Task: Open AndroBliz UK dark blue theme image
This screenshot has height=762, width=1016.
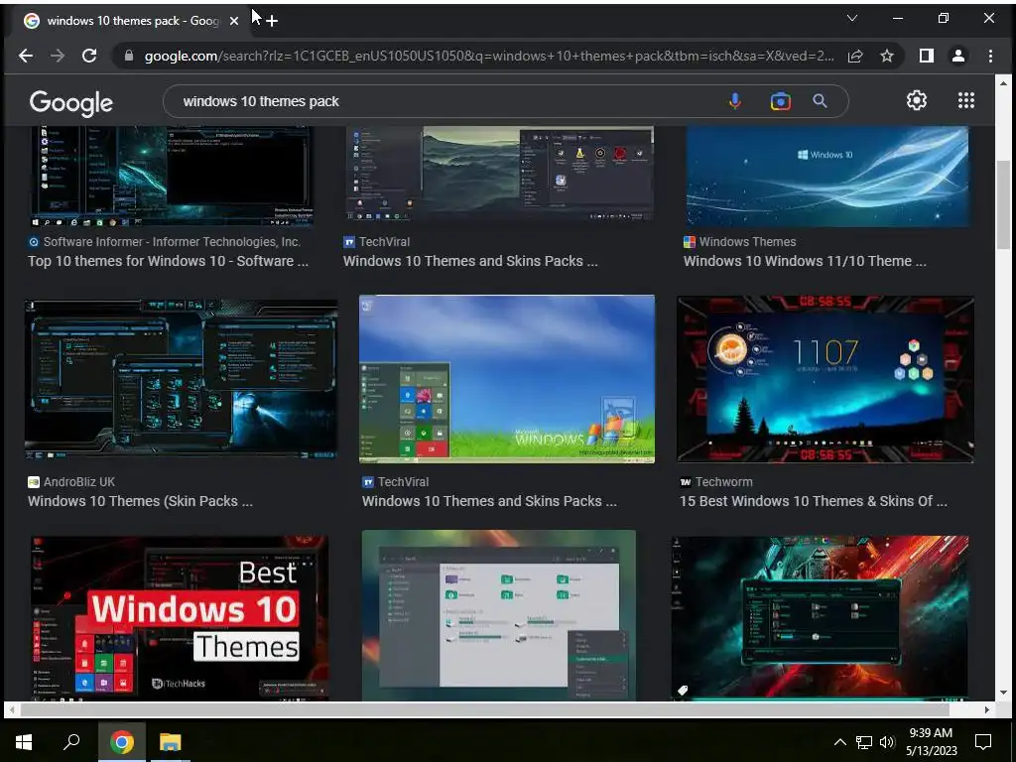Action: (x=181, y=379)
